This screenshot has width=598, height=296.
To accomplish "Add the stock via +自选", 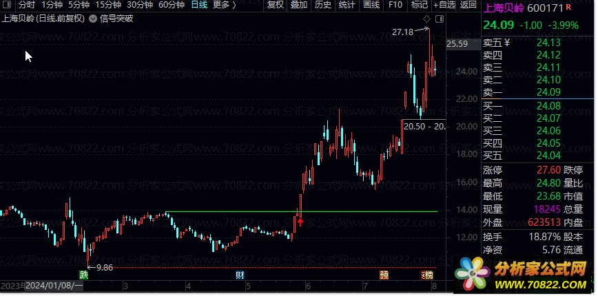I will [x=444, y=5].
